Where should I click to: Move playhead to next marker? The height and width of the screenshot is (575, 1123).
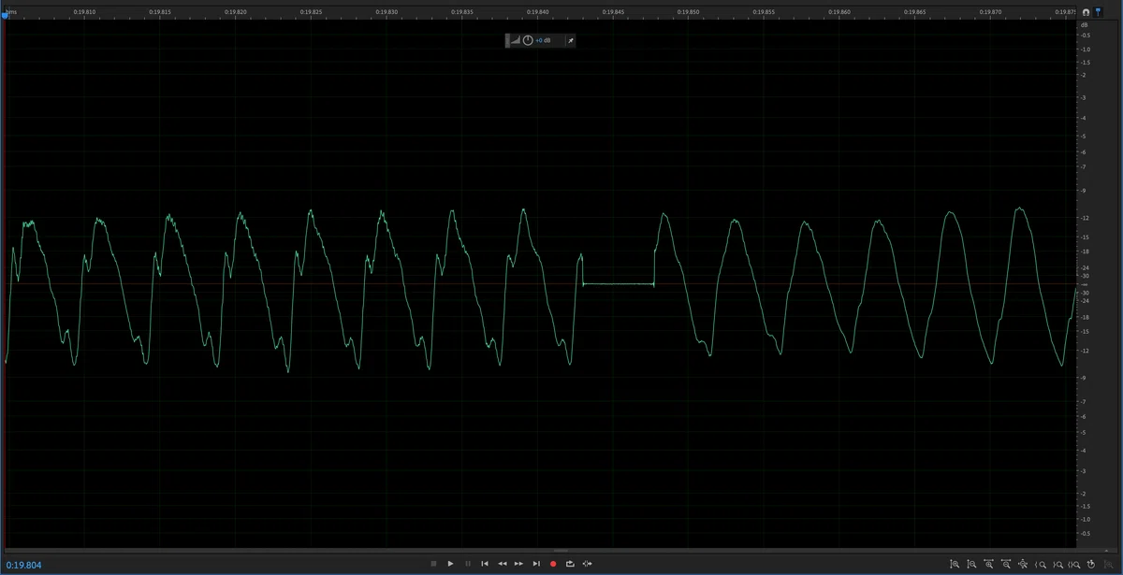point(536,564)
